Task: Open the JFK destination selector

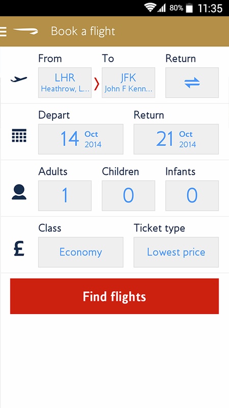Action: 129,83
